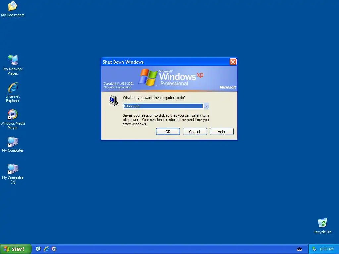
Task: Launch Internet Explorer from quick launch
Action: click(x=46, y=249)
